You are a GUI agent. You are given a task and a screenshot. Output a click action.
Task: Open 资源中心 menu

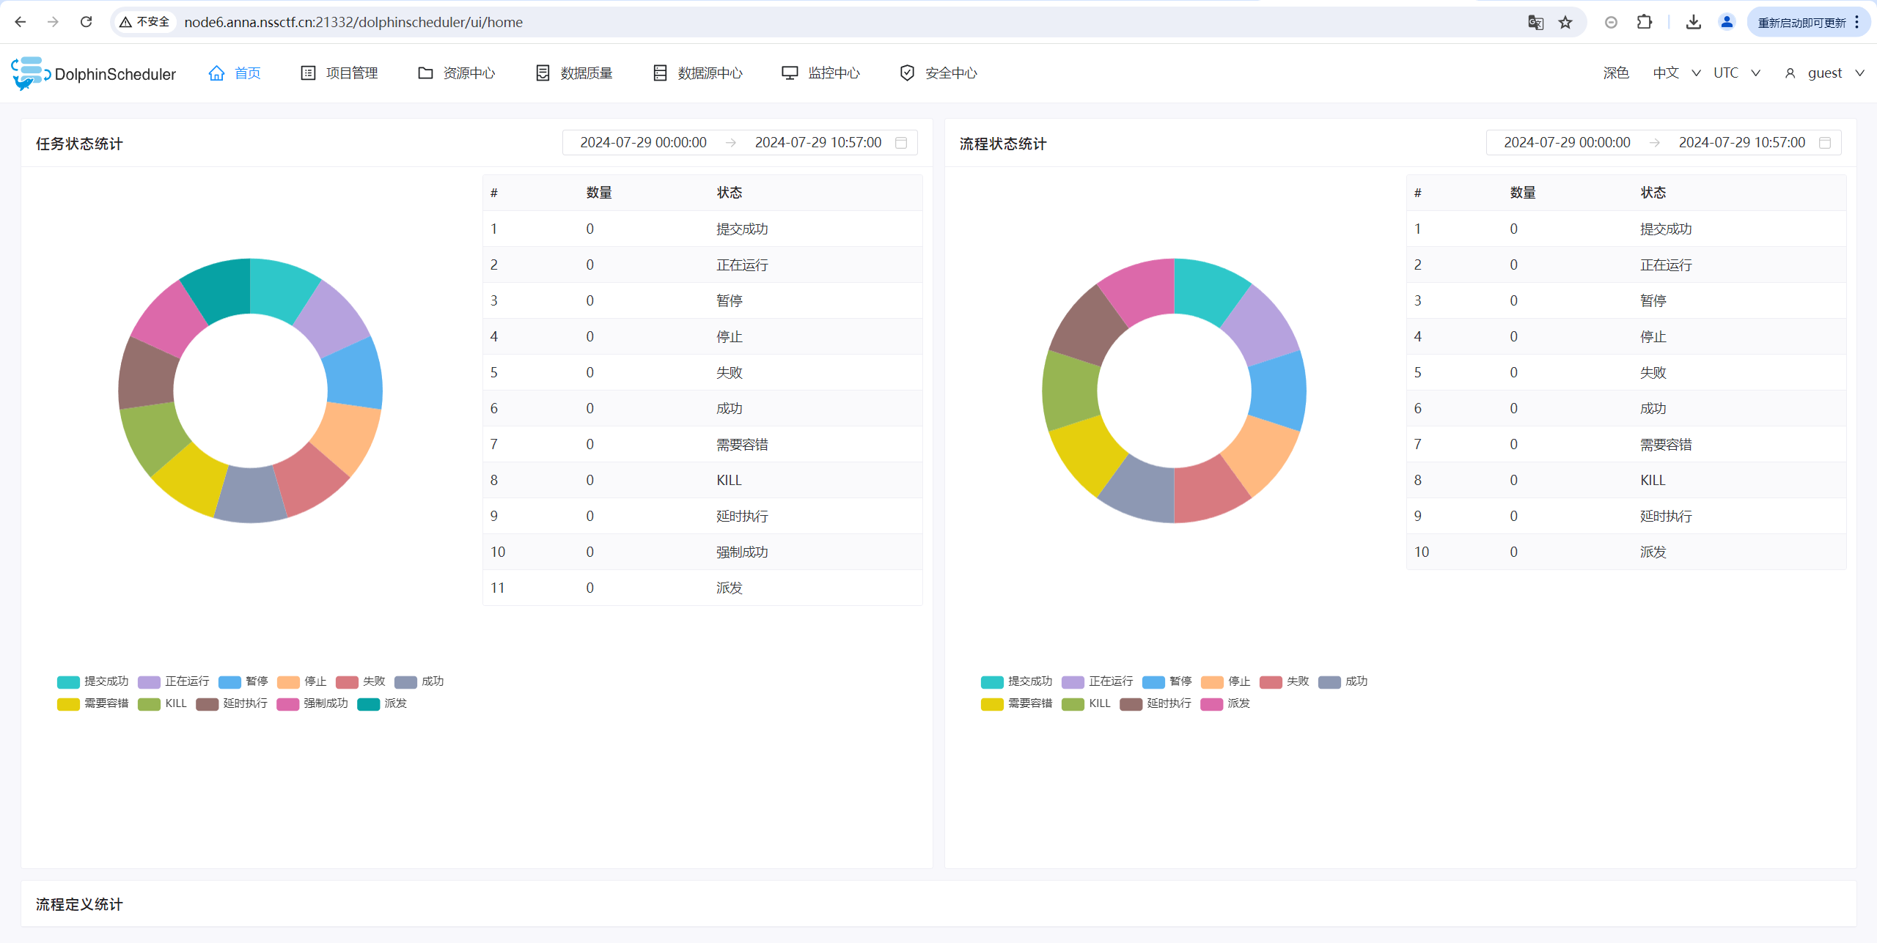457,73
